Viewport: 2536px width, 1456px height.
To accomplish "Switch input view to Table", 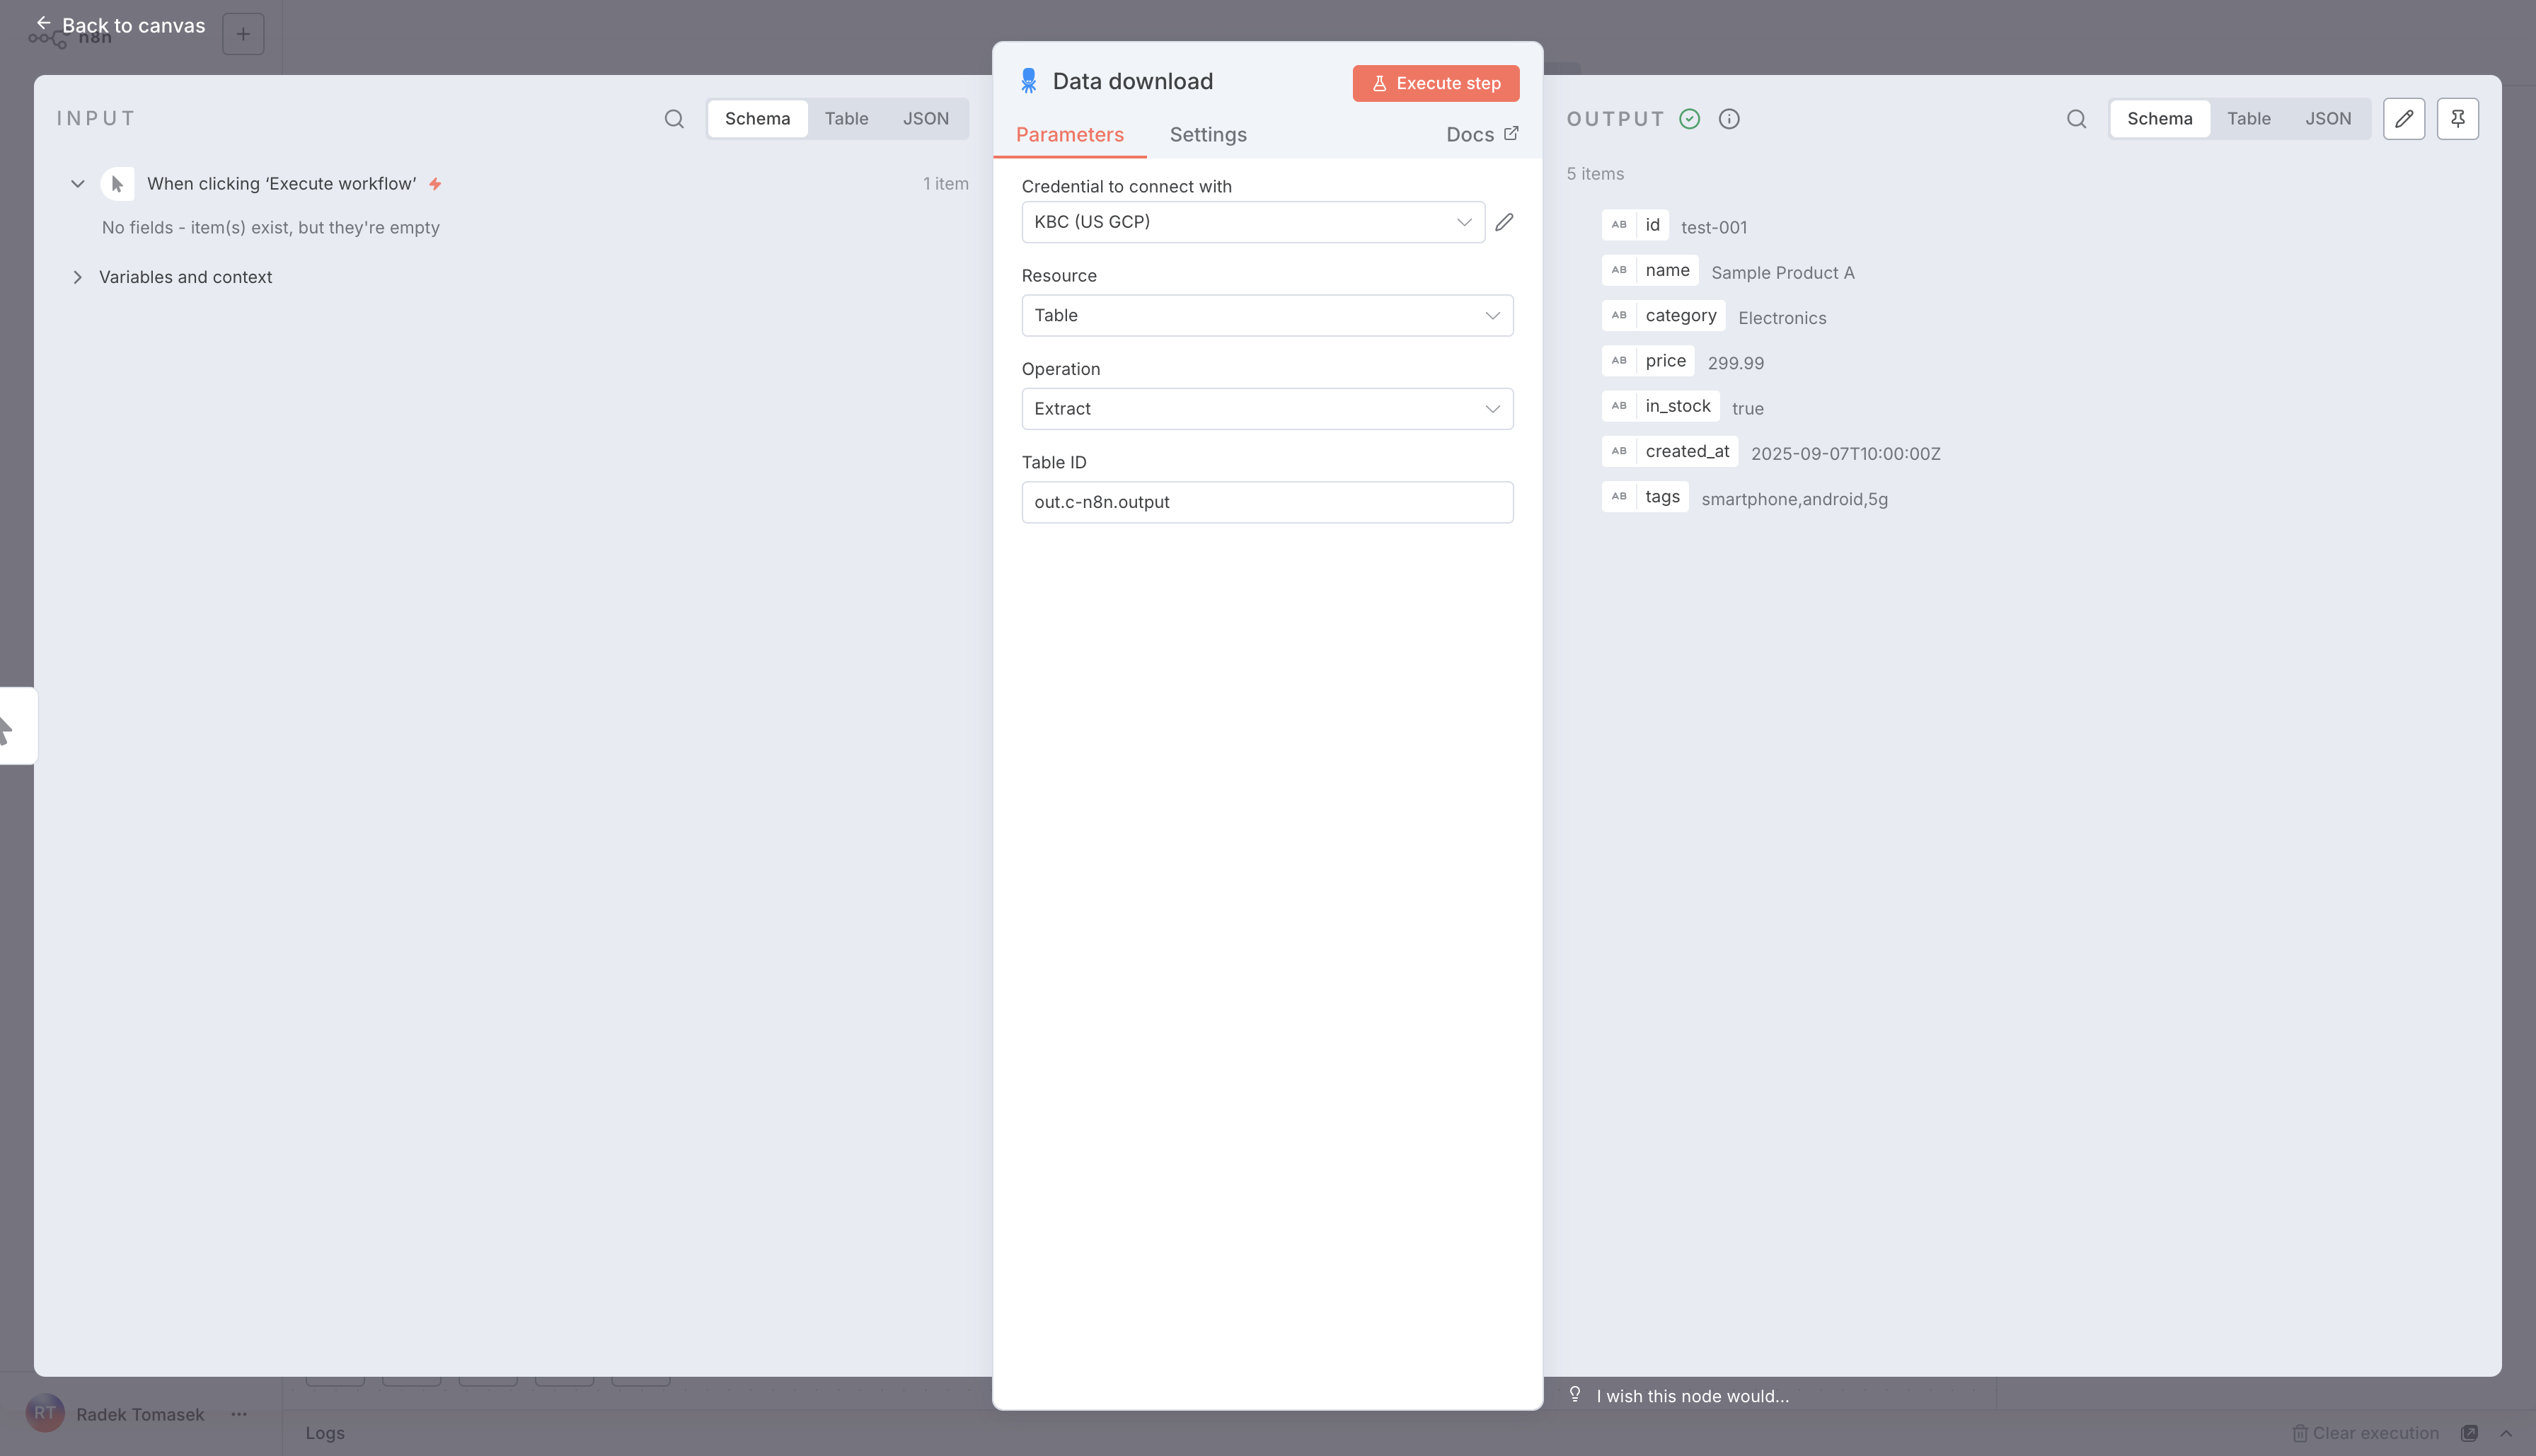I will (x=846, y=118).
